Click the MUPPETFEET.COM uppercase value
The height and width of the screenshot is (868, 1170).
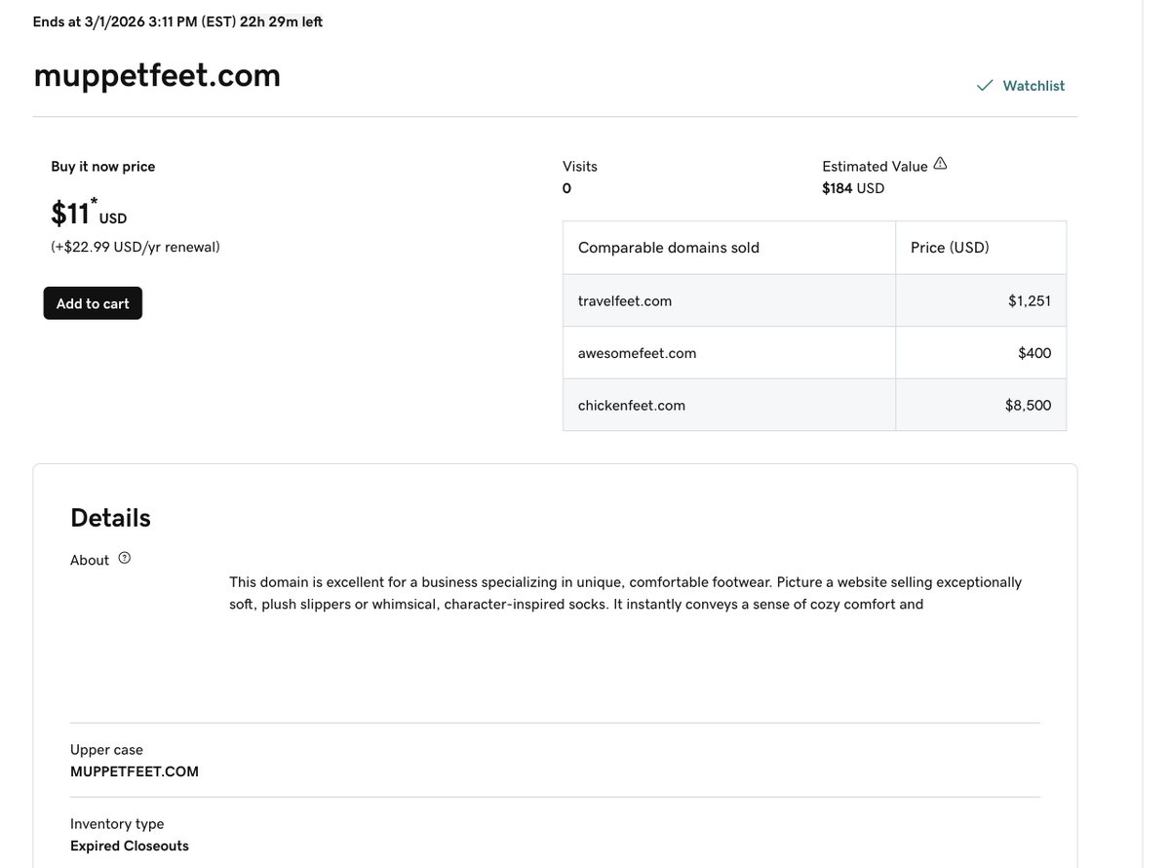(x=135, y=771)
